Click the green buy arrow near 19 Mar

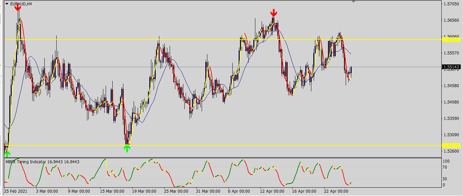[127, 149]
